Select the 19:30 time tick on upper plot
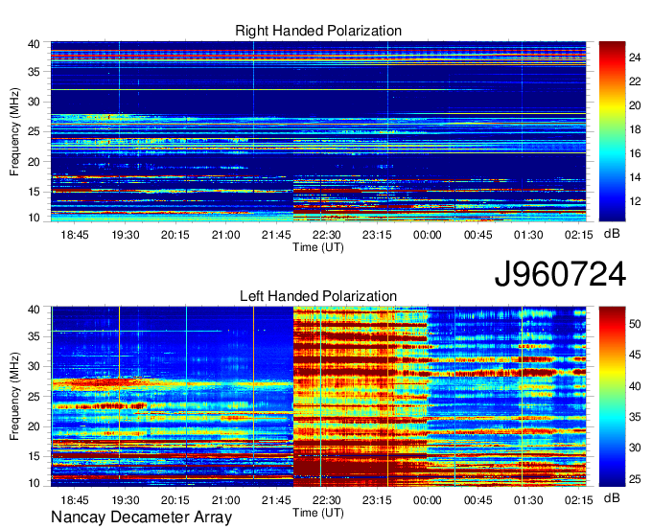Image resolution: width=652 pixels, height=529 pixels. [x=126, y=235]
